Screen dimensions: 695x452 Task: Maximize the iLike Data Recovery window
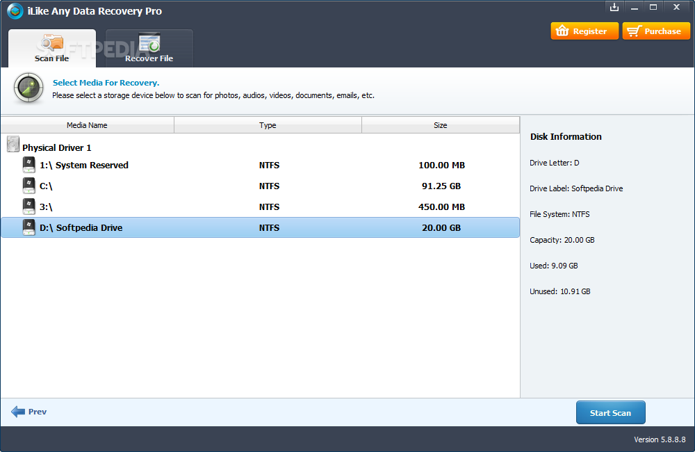tap(653, 7)
